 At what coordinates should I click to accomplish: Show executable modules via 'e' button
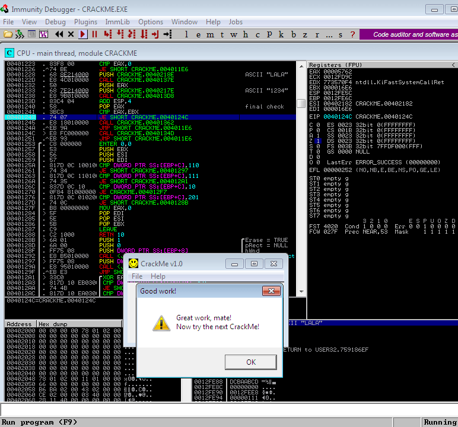198,35
